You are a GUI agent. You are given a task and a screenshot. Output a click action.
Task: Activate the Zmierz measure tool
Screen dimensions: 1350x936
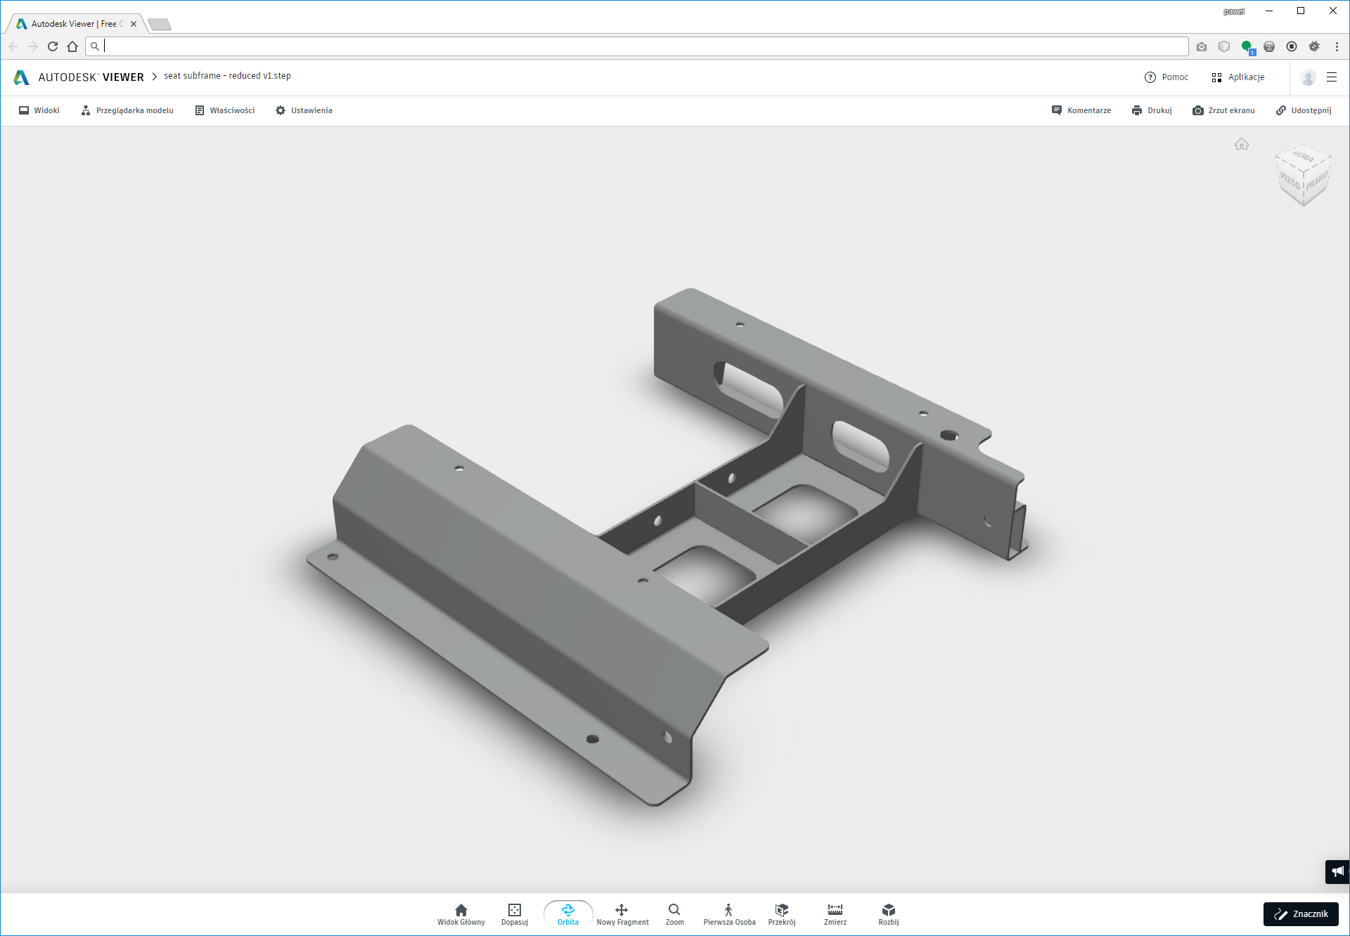click(835, 914)
